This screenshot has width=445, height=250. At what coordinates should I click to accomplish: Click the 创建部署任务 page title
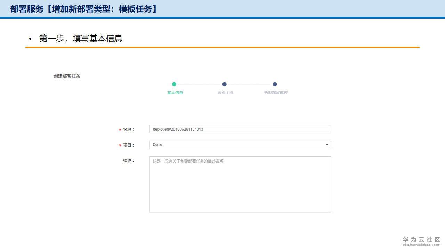(67, 76)
